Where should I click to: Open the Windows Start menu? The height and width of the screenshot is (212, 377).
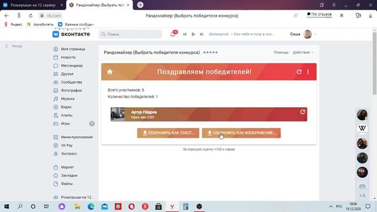click(x=6, y=207)
